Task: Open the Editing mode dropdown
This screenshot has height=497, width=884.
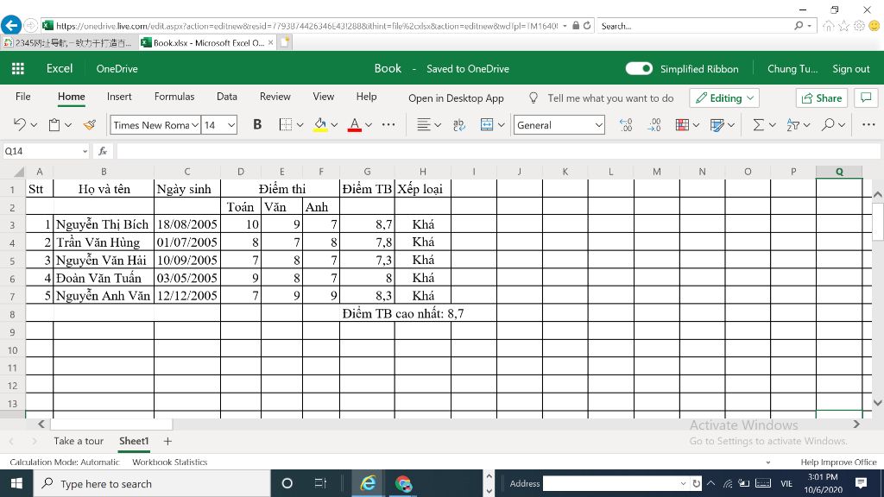Action: tap(724, 98)
